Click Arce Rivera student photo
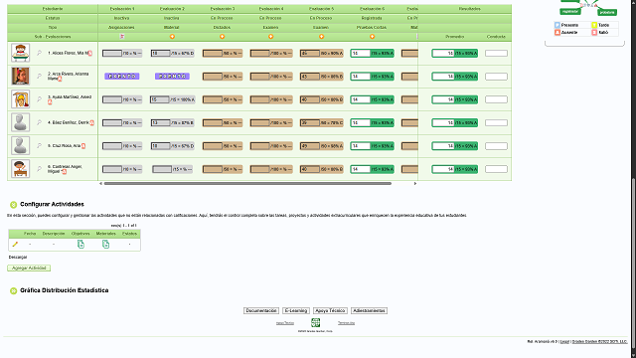Viewport: 636px width, 358px height. (20, 76)
